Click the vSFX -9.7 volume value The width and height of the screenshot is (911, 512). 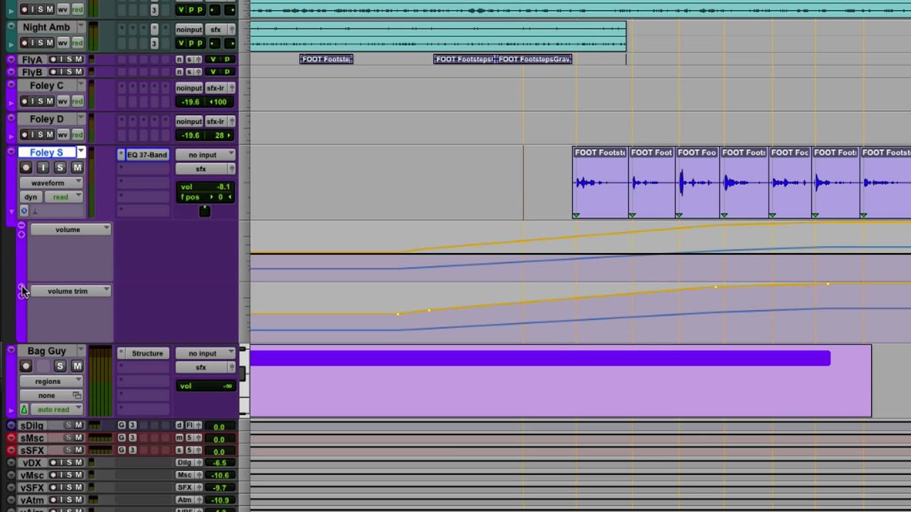click(x=220, y=488)
